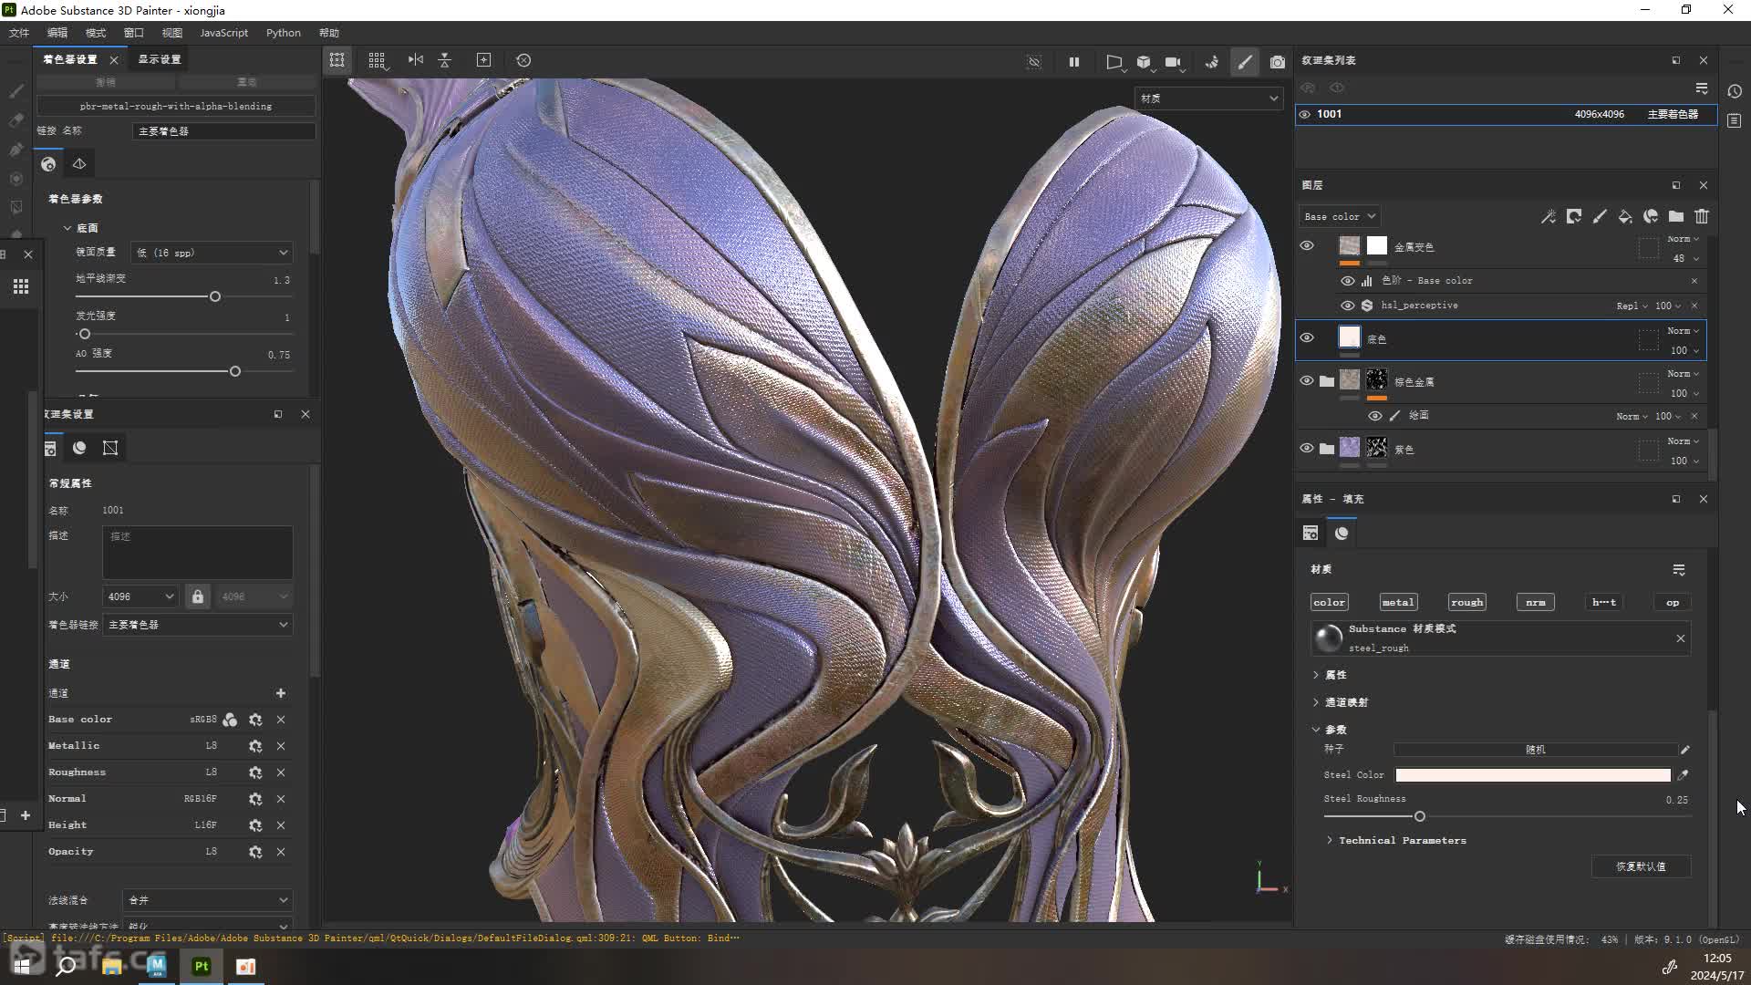
Task: Open Substance Painter from the taskbar
Action: 202,966
